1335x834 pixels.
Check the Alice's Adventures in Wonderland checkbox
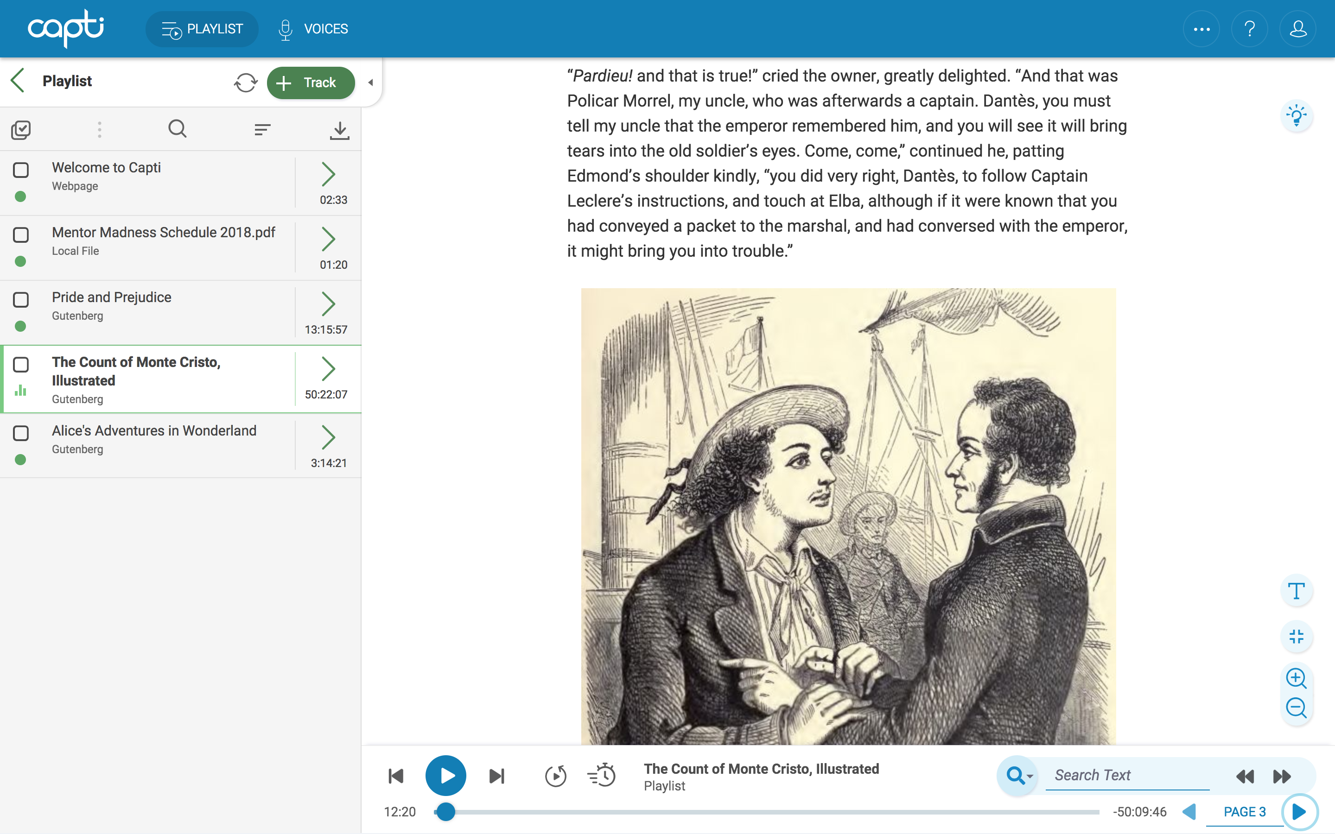(x=21, y=433)
